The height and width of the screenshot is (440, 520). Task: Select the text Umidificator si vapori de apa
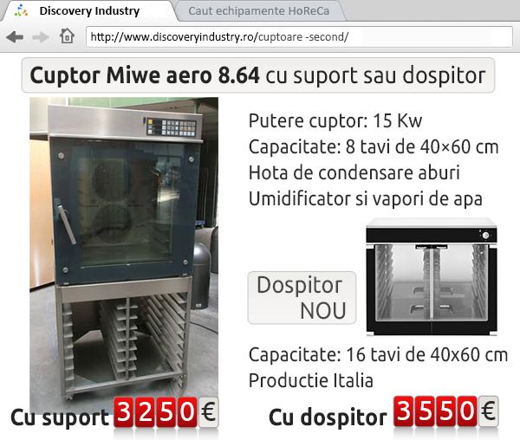366,199
